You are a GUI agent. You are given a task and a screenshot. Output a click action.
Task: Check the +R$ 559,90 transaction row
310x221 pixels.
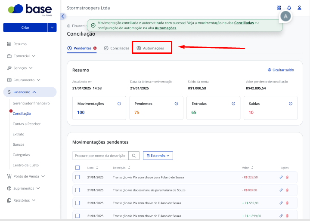(x=77, y=203)
